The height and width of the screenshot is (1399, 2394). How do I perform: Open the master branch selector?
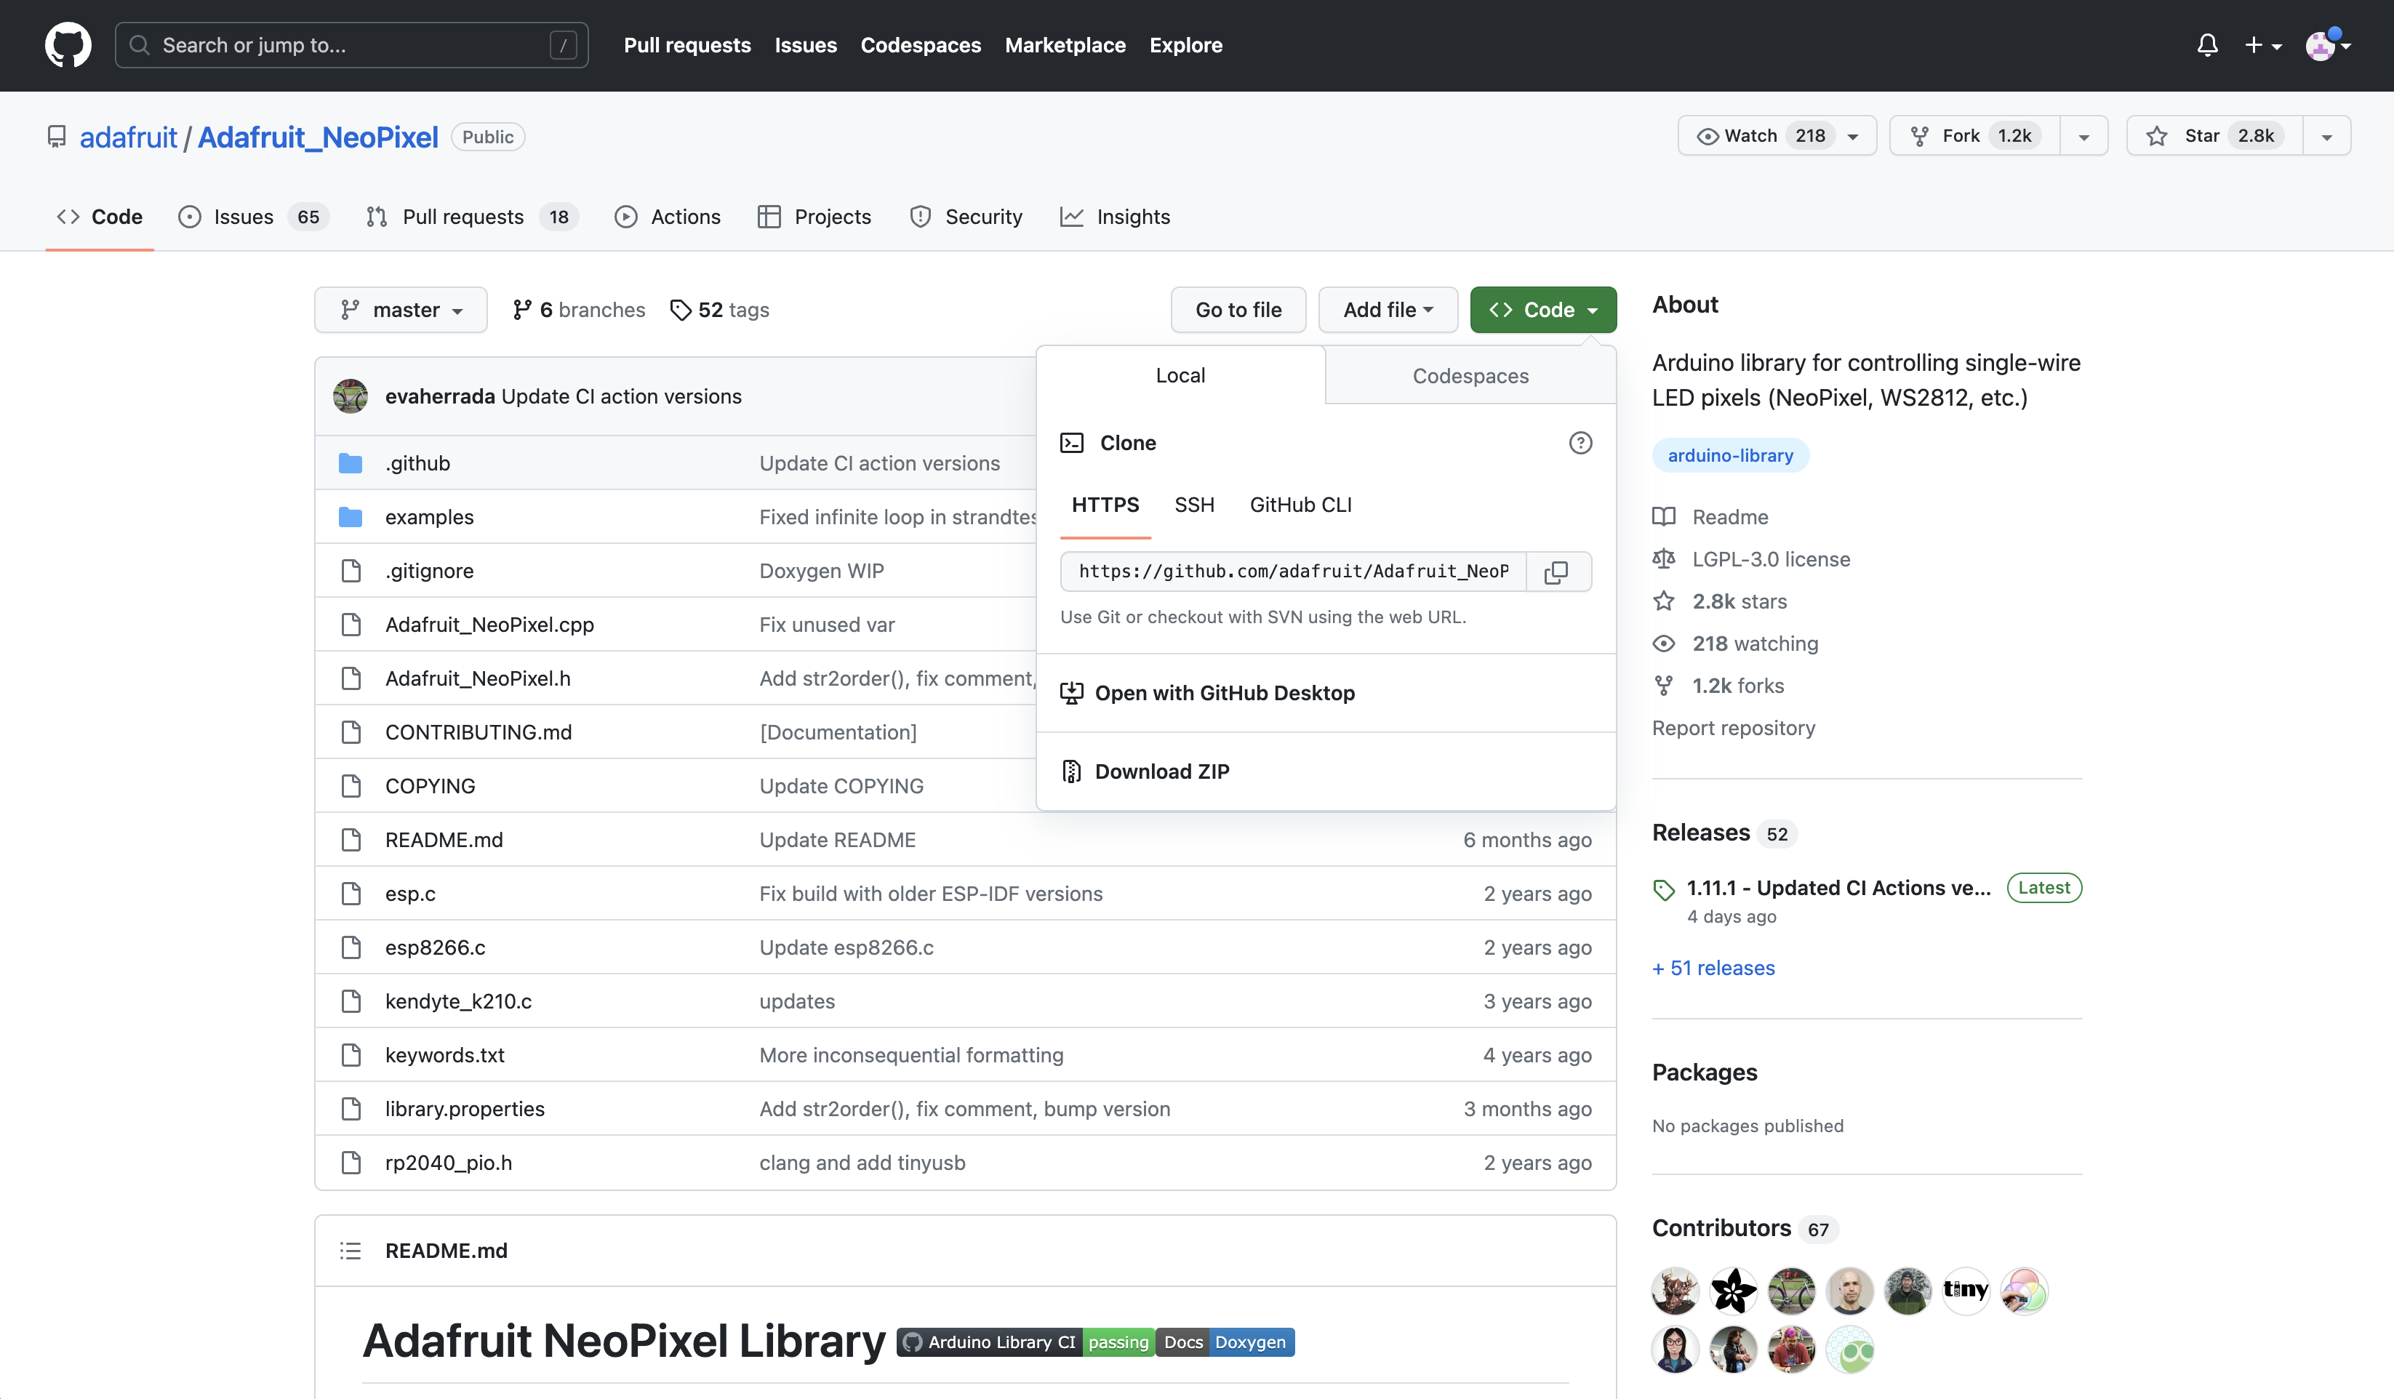(x=401, y=310)
